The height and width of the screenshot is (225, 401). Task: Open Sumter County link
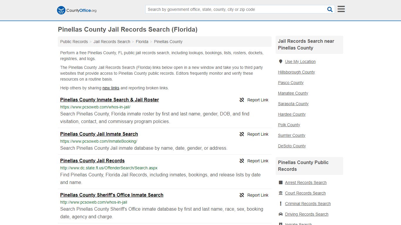[292, 135]
